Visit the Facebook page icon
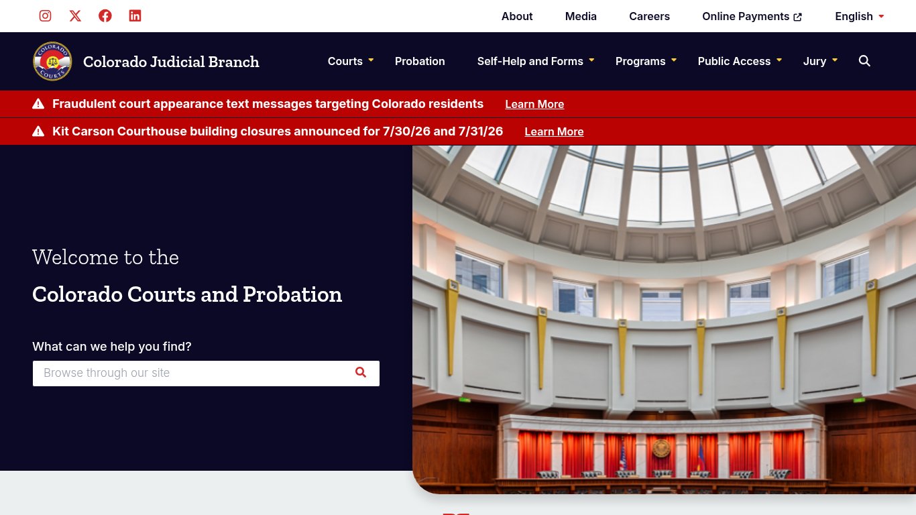Viewport: 916px width, 515px height. coord(105,16)
